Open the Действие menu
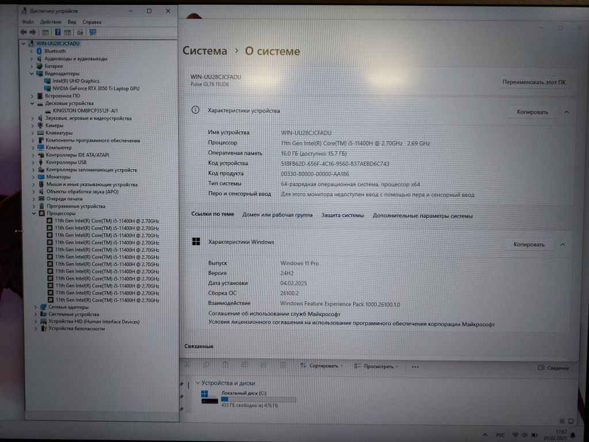589x442 pixels. pos(51,22)
